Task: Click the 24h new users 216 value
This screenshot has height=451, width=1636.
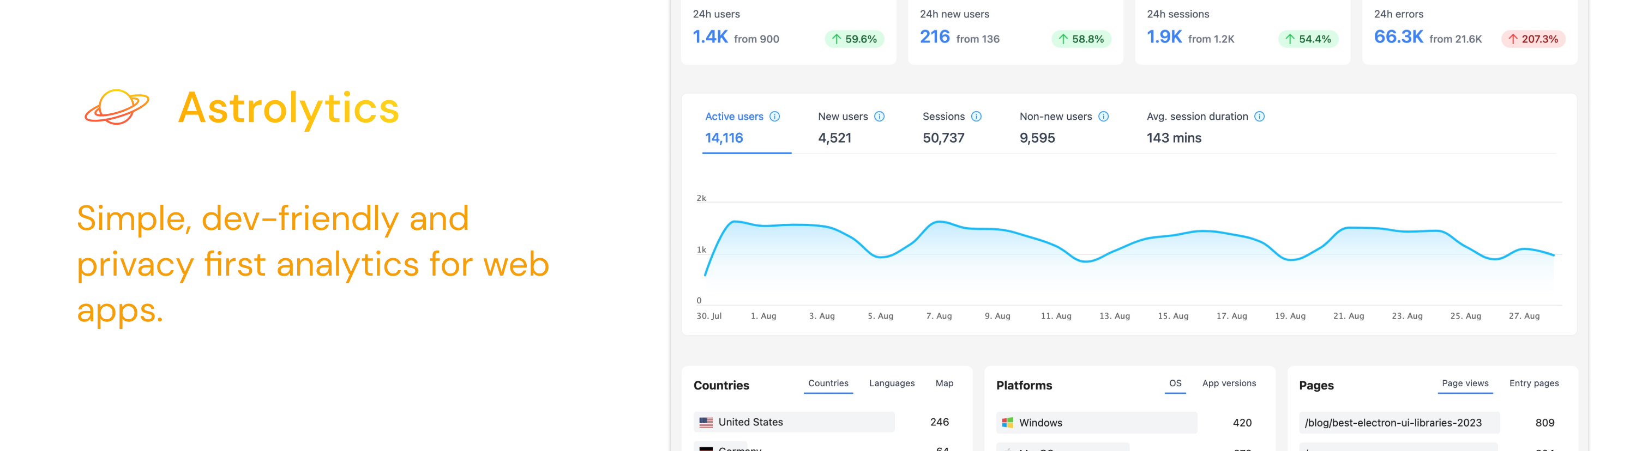Action: [935, 37]
